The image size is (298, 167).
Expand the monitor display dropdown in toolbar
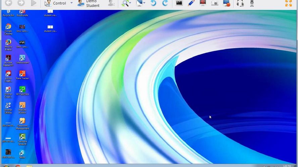point(141,3)
